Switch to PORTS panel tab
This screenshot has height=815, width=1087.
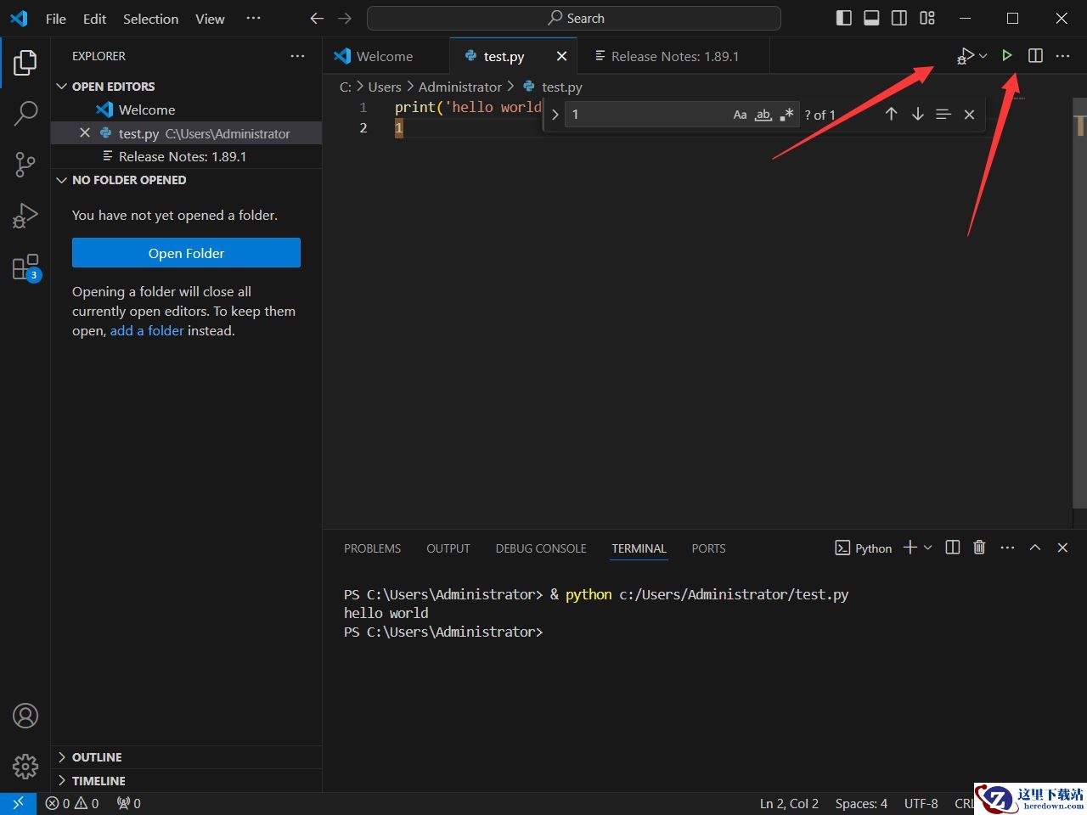[x=708, y=548]
